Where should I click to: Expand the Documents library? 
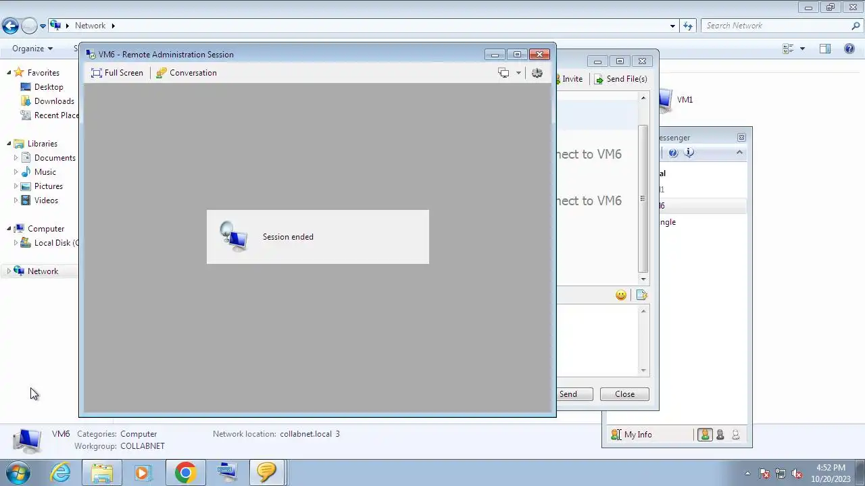[x=16, y=158]
